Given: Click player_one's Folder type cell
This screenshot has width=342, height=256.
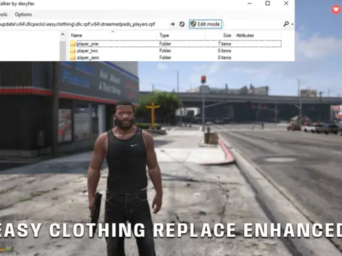Looking at the screenshot, I should click(x=165, y=44).
